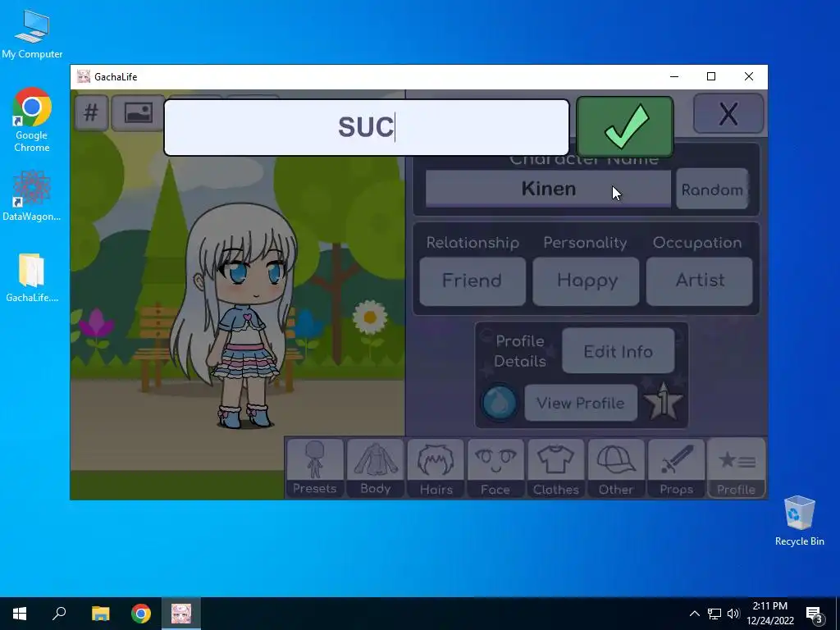Select the Recycle Bin icon
Screen dimensions: 840x630
click(799, 521)
